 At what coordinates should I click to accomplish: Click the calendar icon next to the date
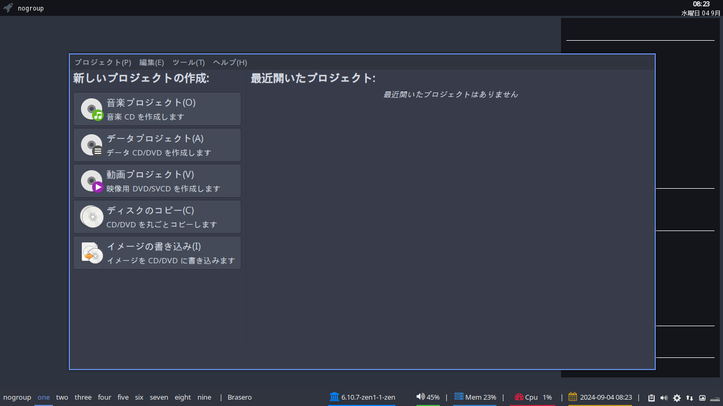pyautogui.click(x=572, y=396)
